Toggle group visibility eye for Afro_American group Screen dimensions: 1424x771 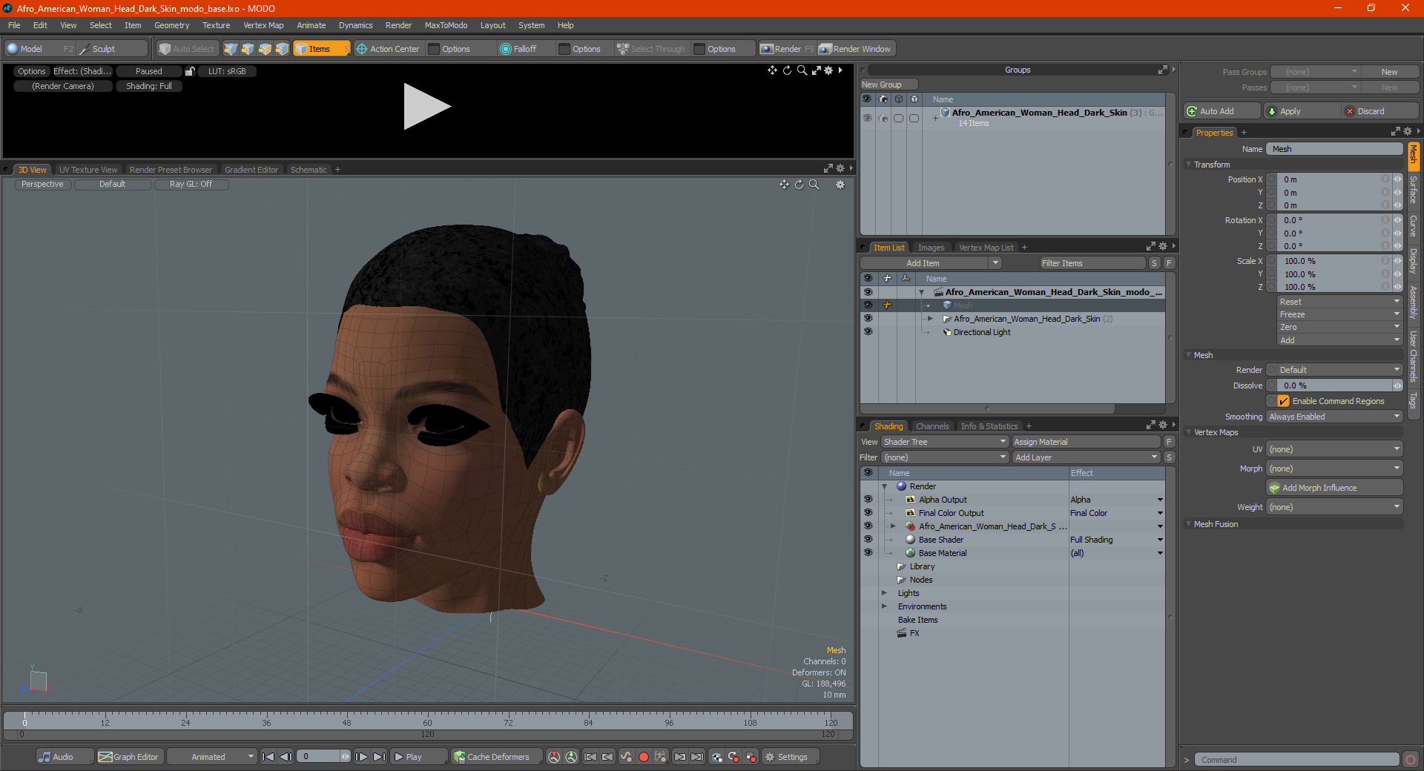point(867,118)
